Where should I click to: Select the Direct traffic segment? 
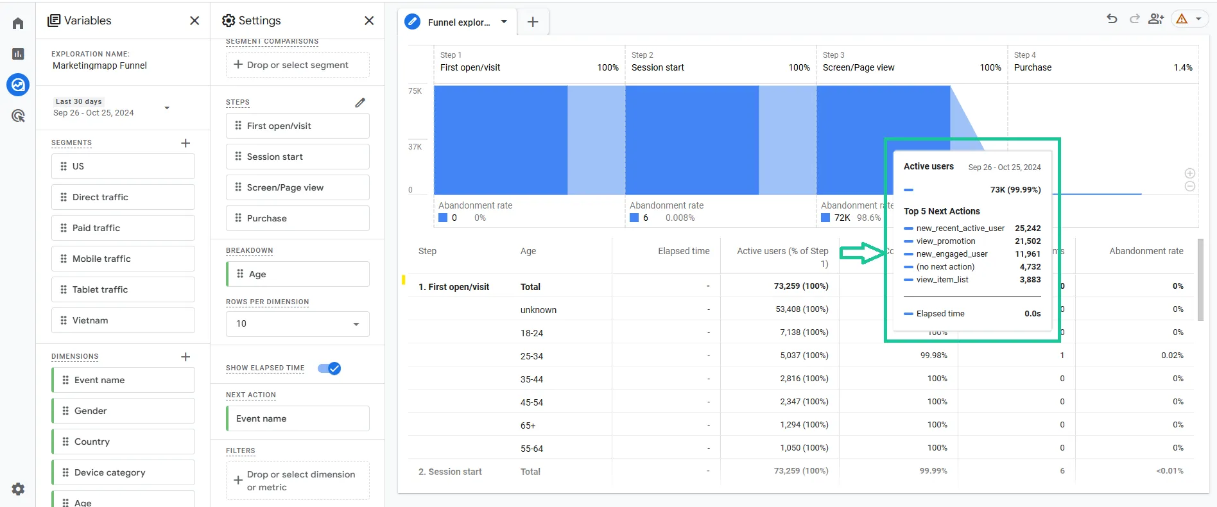point(123,197)
